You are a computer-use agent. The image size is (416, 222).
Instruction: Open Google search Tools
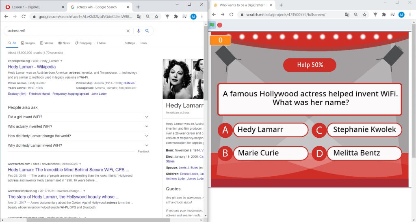click(143, 43)
